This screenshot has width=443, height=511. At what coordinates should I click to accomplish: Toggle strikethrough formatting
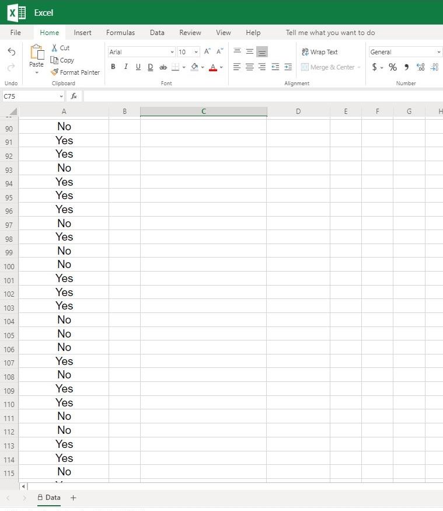tap(163, 67)
